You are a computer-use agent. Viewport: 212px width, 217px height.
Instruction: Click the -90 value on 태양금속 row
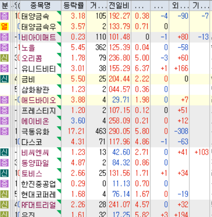[183, 16]
